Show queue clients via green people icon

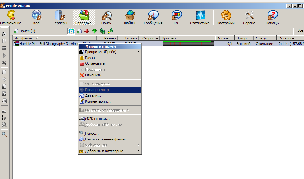point(102,31)
